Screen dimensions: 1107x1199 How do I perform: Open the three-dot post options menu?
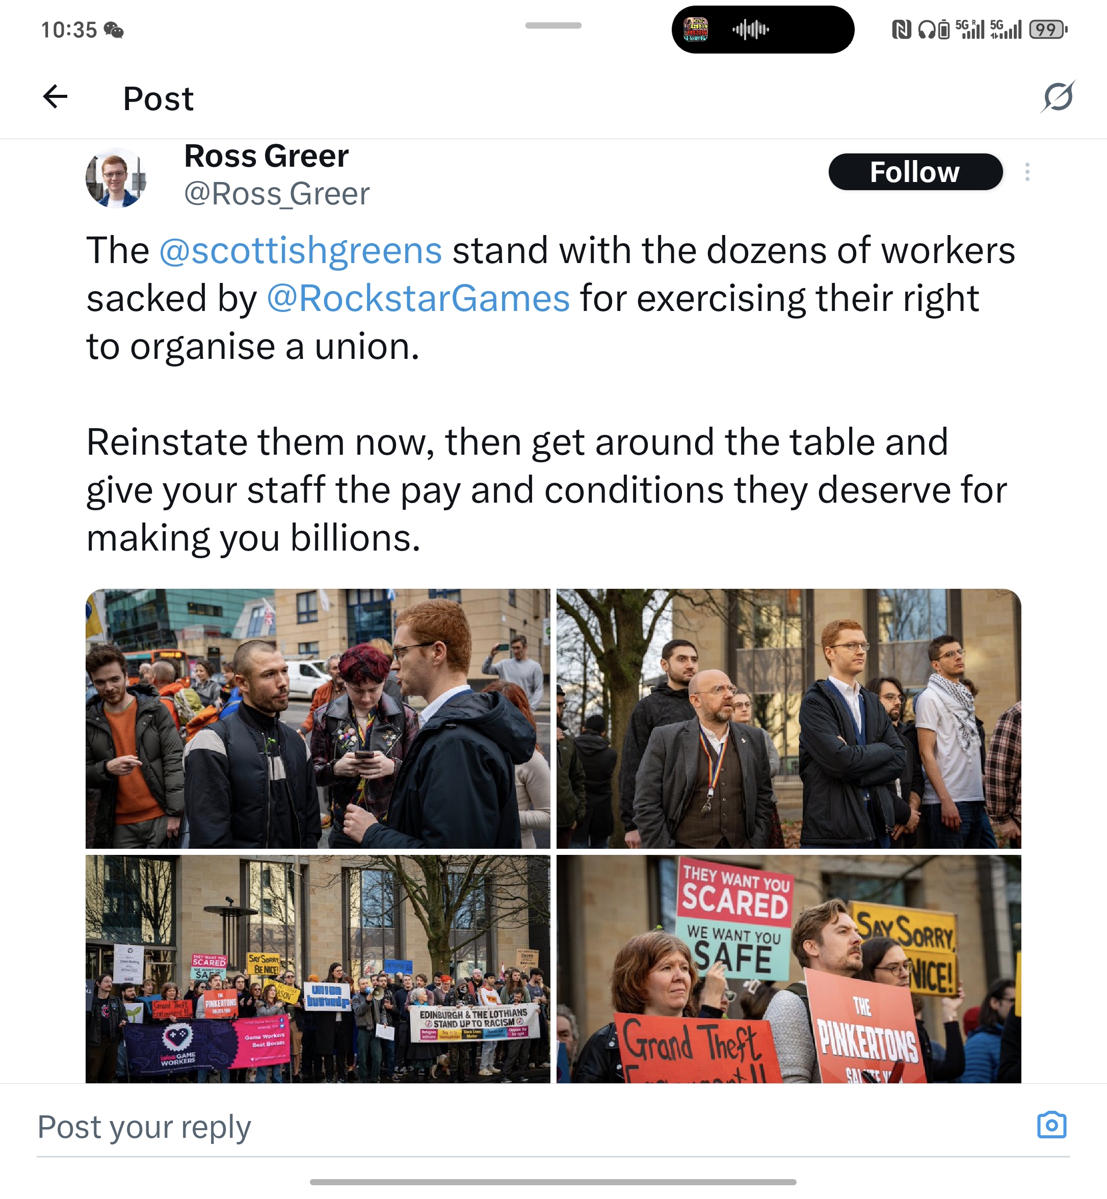[1027, 172]
